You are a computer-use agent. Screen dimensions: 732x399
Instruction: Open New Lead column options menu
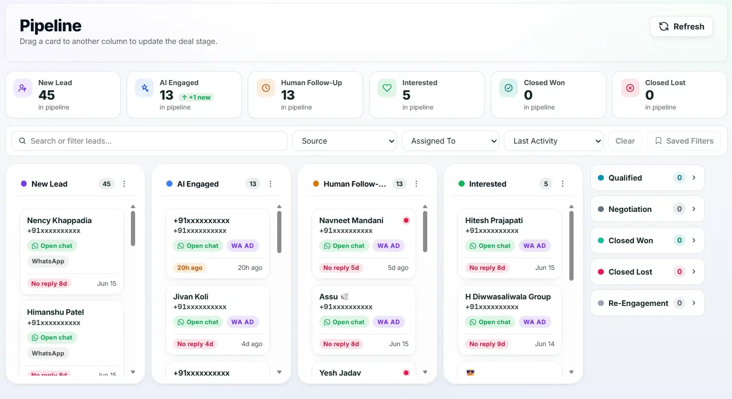(124, 184)
